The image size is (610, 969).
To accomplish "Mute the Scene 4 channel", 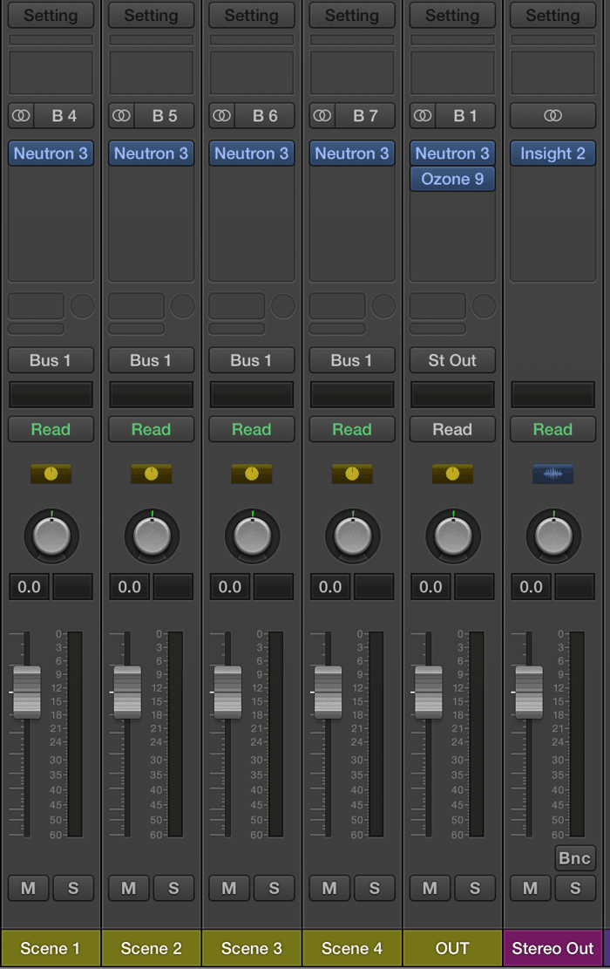I will coord(329,888).
